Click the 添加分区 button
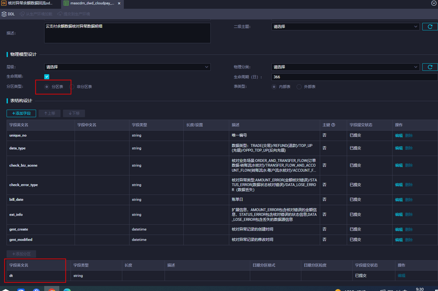This screenshot has height=291, width=438. [21, 254]
